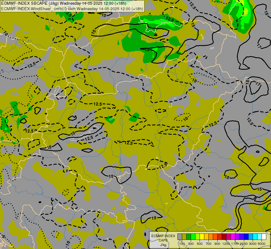
Task: Select the dark red legend swatch
Action: click(x=224, y=237)
